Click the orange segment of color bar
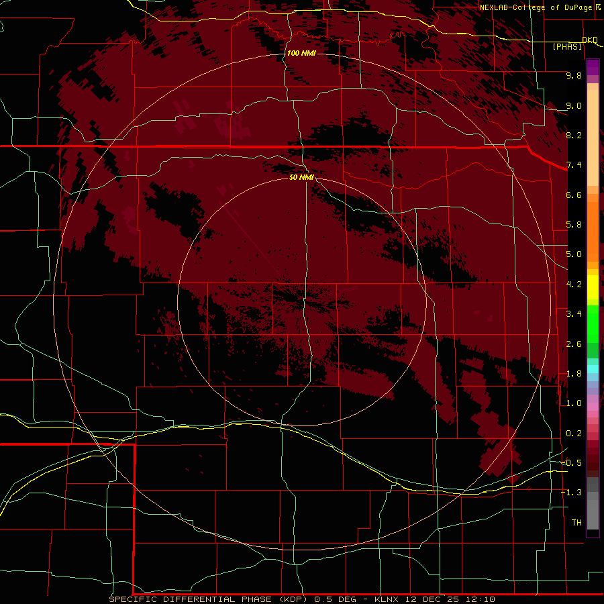 (x=593, y=231)
